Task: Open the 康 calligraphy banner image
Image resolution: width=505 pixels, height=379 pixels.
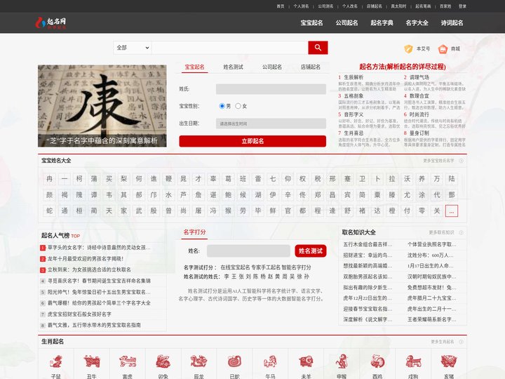Action: pyautogui.click(x=102, y=106)
